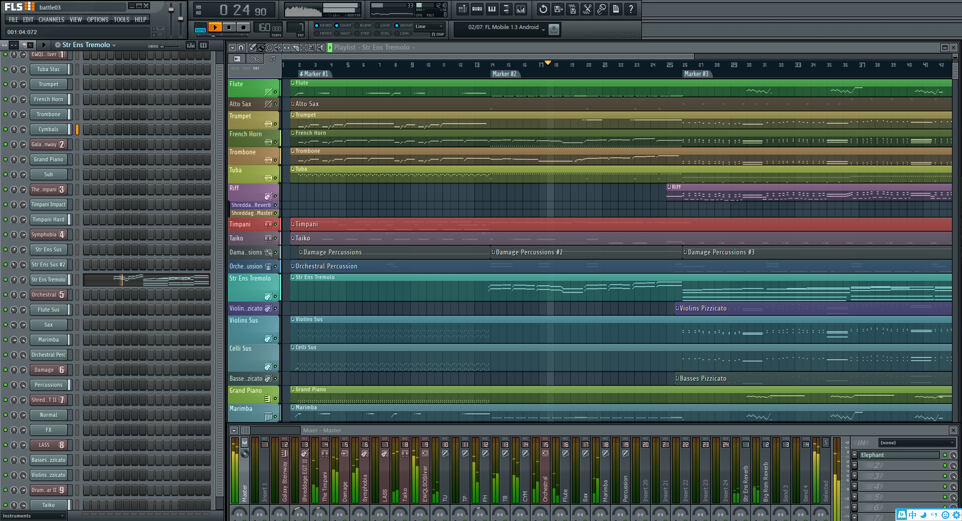Click the orange Play button
Screen dimensions: 962x521
tap(215, 28)
